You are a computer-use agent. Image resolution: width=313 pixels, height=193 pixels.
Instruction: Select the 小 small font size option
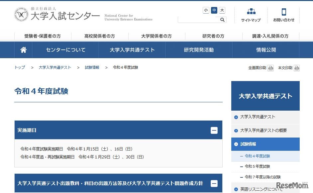(x=206, y=10)
